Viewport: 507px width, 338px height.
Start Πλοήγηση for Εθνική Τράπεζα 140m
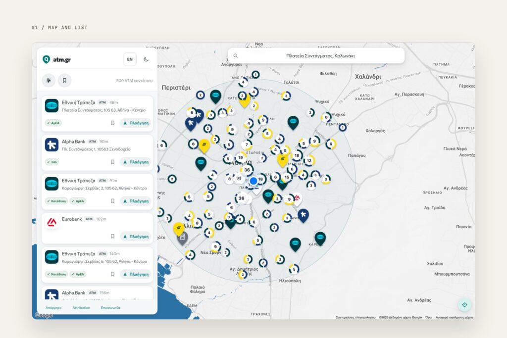tap(136, 274)
